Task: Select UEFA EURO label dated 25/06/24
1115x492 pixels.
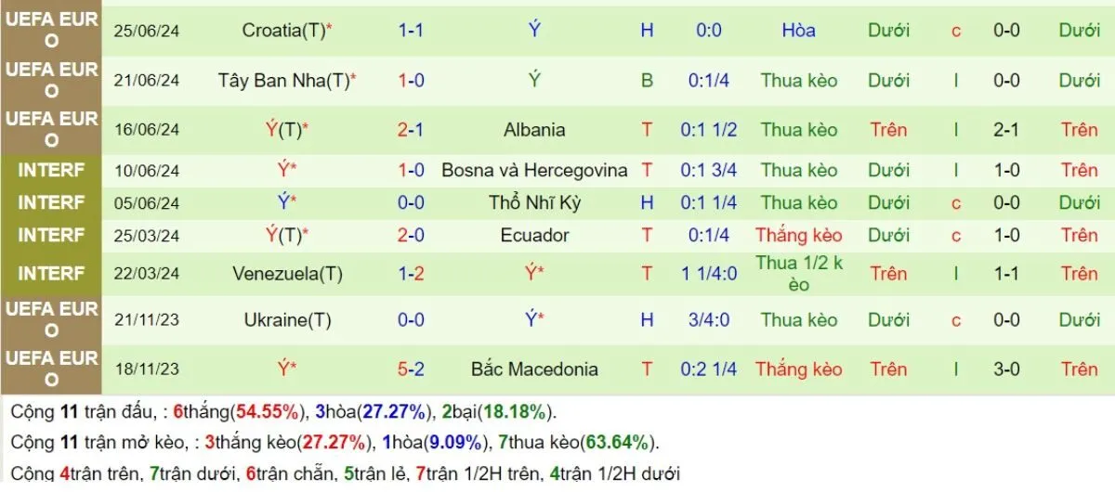Action: coord(51,31)
